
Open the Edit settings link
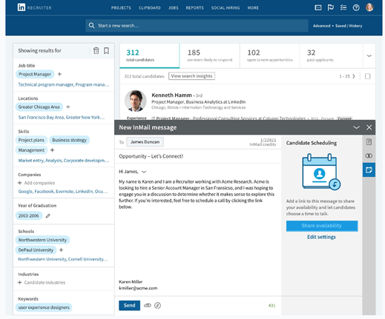pos(321,237)
